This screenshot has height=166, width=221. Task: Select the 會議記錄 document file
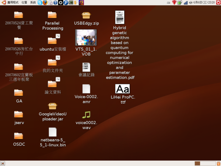[86, 67]
